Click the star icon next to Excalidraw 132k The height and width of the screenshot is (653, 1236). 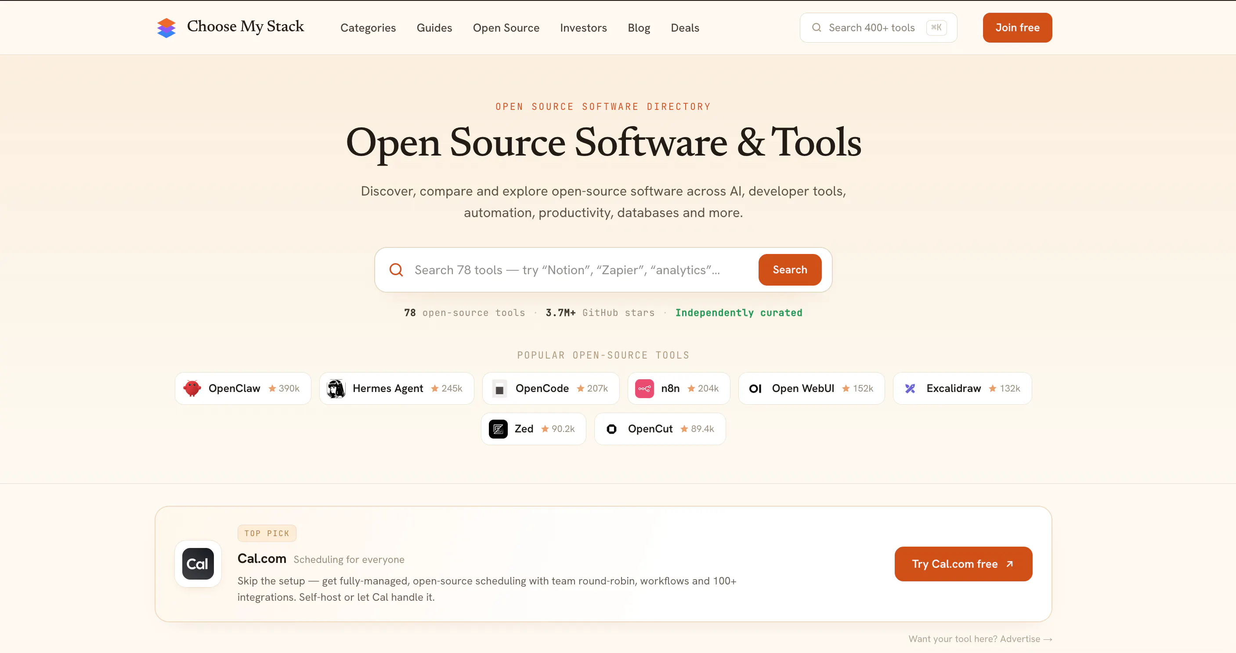click(993, 388)
